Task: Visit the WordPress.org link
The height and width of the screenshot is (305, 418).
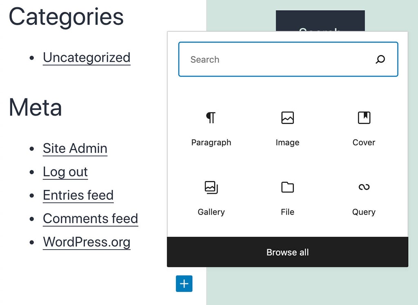Action: pyautogui.click(x=87, y=242)
